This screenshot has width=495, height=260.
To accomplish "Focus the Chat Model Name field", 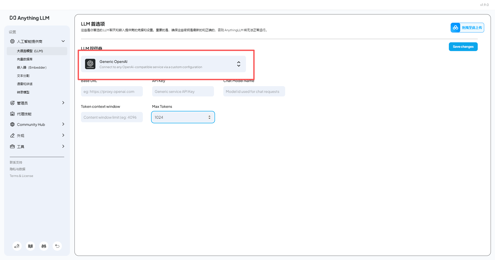I will point(254,91).
